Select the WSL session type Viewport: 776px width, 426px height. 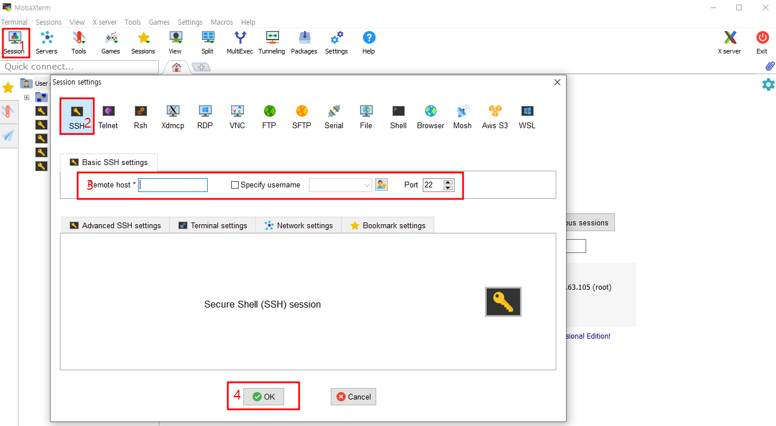(527, 117)
